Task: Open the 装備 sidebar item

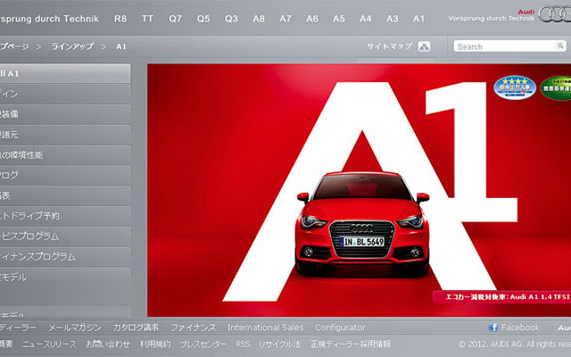Action: coord(65,114)
